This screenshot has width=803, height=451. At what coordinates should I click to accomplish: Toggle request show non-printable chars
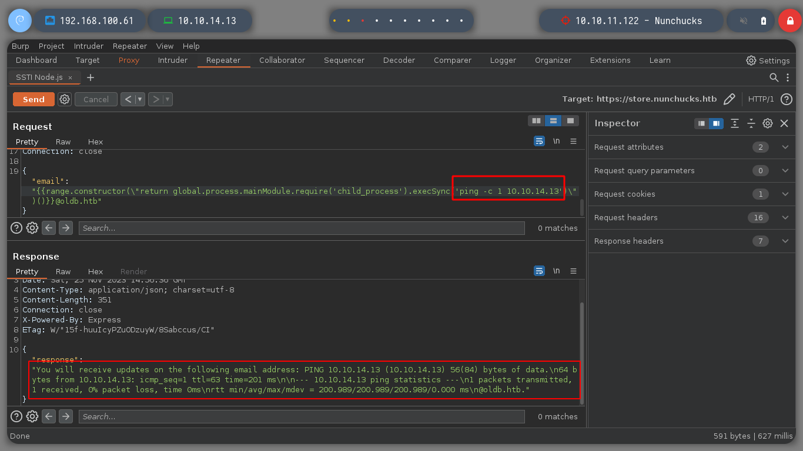556,141
